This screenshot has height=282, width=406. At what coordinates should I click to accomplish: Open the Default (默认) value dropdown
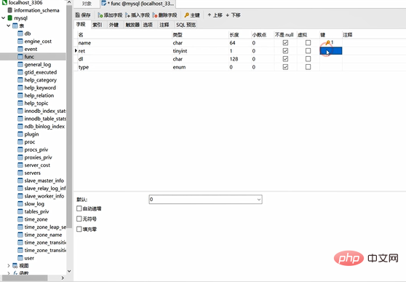(259, 200)
